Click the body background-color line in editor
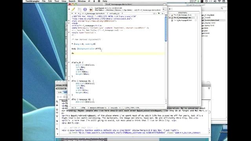This screenshot has width=251, height=141. tap(87, 49)
